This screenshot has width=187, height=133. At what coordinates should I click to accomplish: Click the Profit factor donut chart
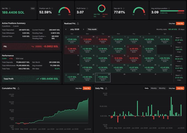pos(101,9)
